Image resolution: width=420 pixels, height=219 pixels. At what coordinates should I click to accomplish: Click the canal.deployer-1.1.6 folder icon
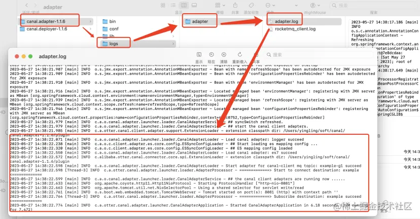pyautogui.click(x=22, y=29)
